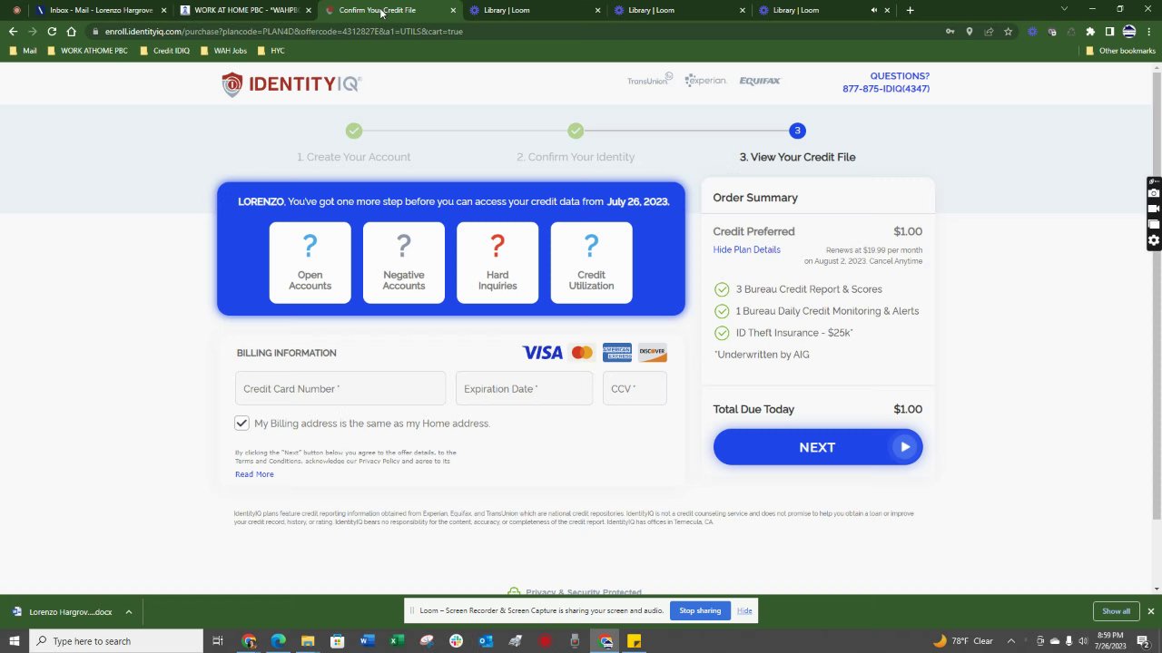Viewport: 1162px width, 653px height.
Task: Reload the current page
Action: click(x=52, y=32)
